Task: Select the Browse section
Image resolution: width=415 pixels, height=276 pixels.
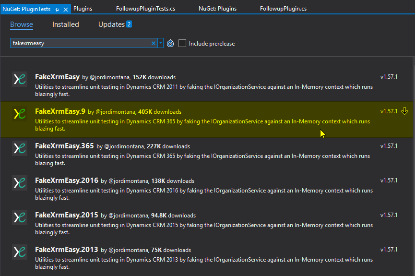Action: click(22, 24)
